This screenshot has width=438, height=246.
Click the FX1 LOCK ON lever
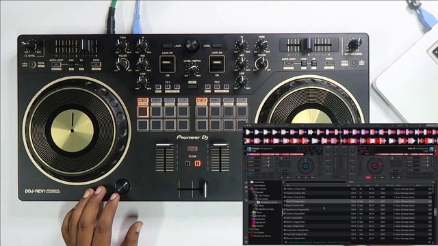click(167, 64)
